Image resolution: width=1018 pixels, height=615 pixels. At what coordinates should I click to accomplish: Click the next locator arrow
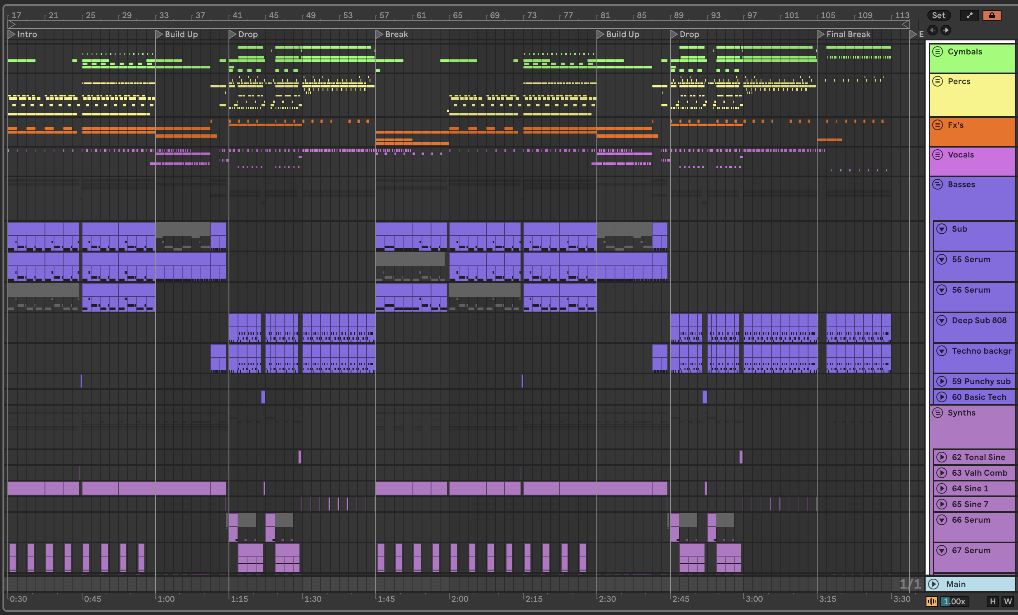point(945,30)
